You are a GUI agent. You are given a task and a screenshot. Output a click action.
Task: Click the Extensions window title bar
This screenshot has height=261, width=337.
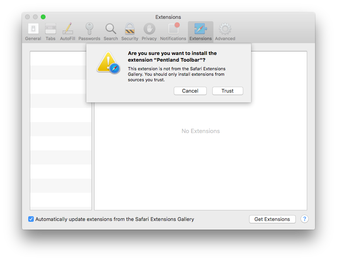click(168, 17)
